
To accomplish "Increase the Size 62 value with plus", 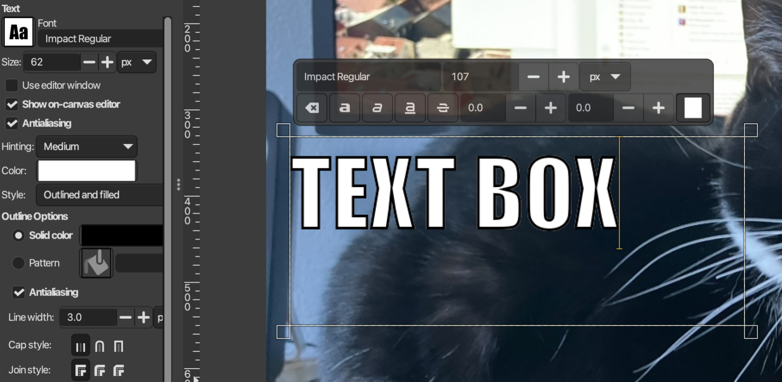I will tap(107, 62).
